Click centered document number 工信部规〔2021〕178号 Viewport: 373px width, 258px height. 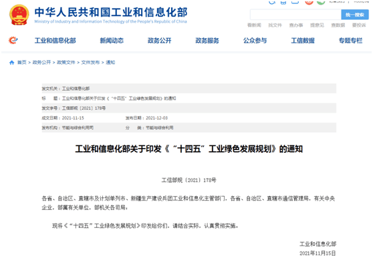189,180
